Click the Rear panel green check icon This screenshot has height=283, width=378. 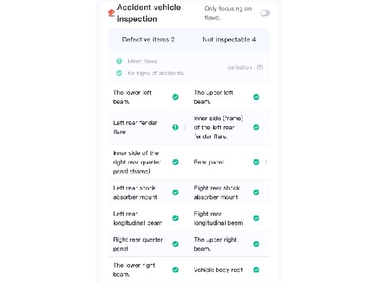coord(256,162)
